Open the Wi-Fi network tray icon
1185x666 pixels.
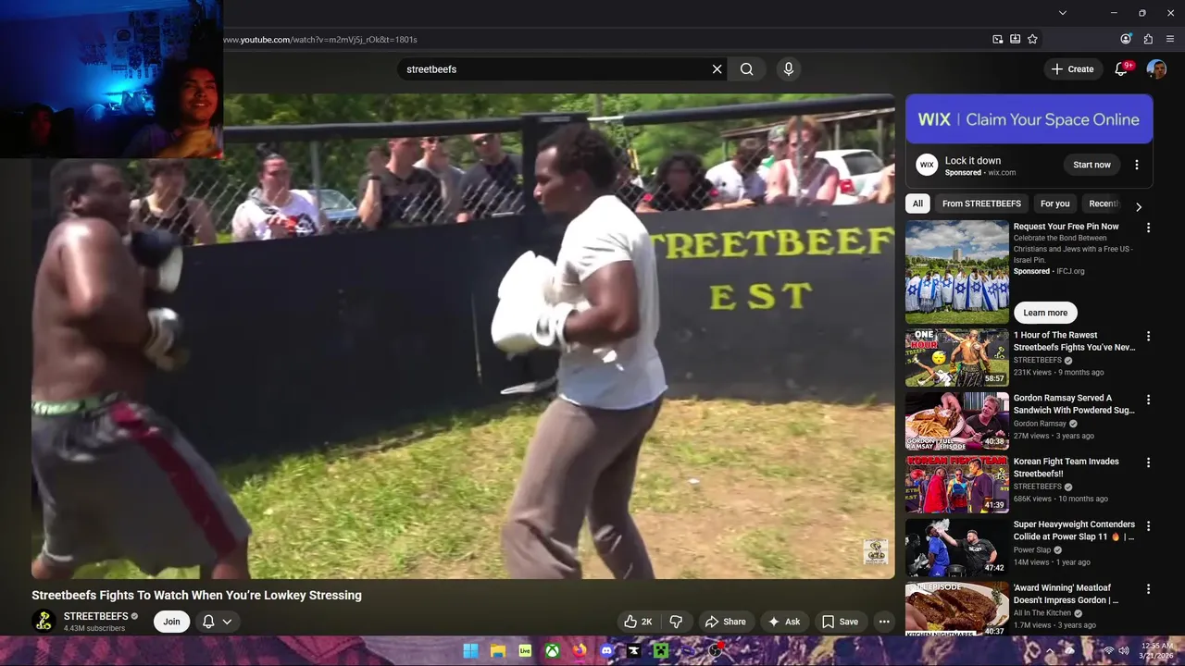pyautogui.click(x=1108, y=651)
